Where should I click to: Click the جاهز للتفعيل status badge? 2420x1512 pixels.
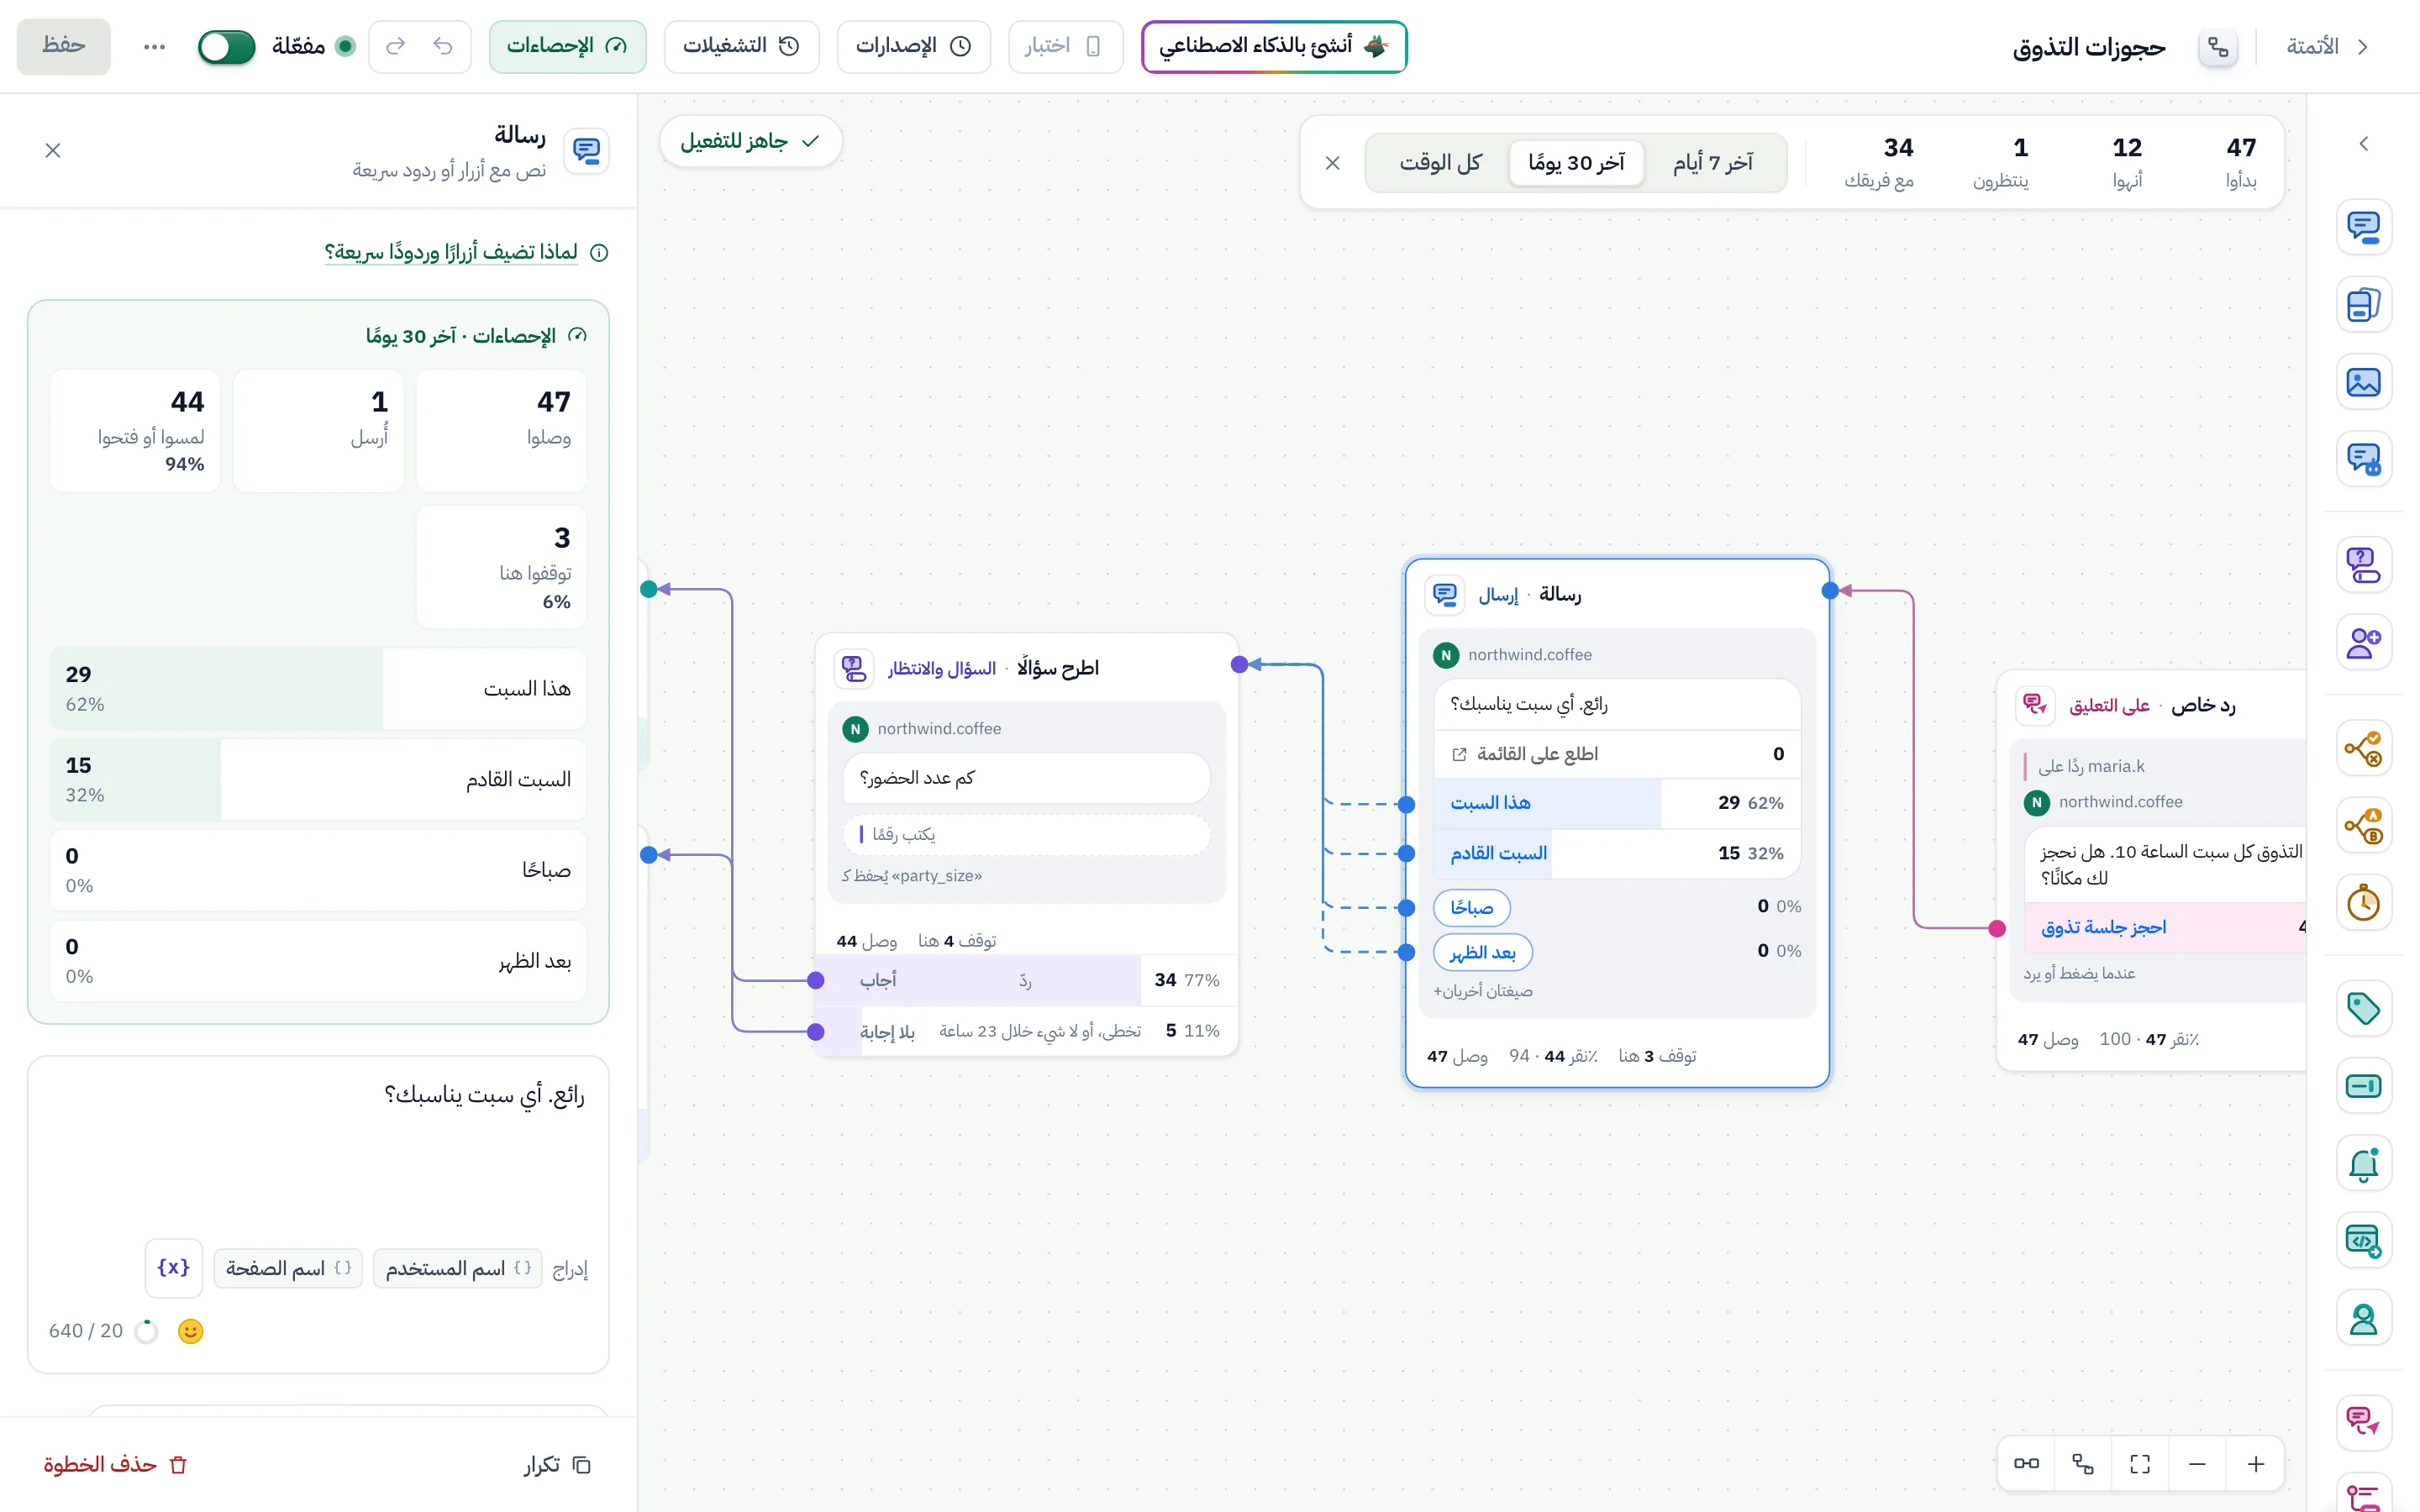[750, 141]
